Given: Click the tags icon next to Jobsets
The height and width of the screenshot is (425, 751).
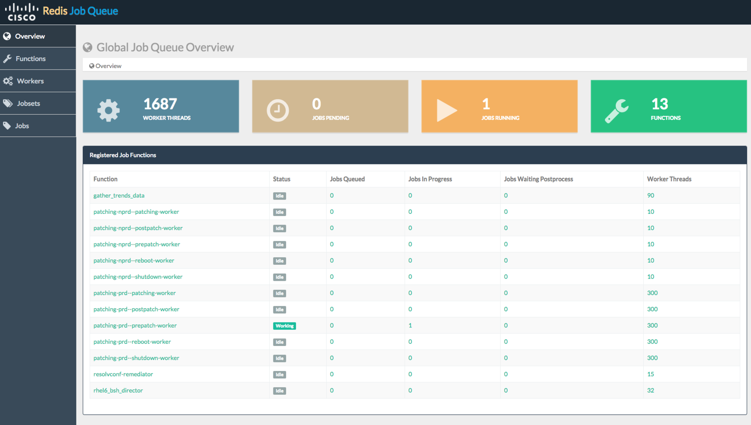Looking at the screenshot, I should 8,103.
